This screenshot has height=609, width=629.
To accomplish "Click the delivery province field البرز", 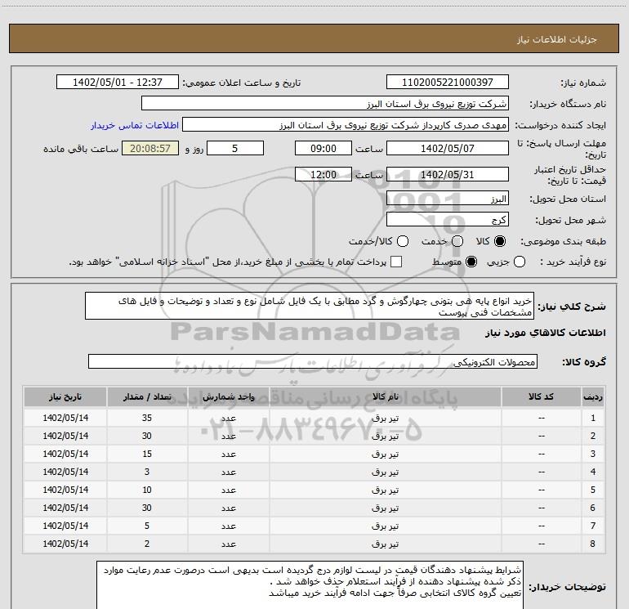I will click(x=448, y=199).
